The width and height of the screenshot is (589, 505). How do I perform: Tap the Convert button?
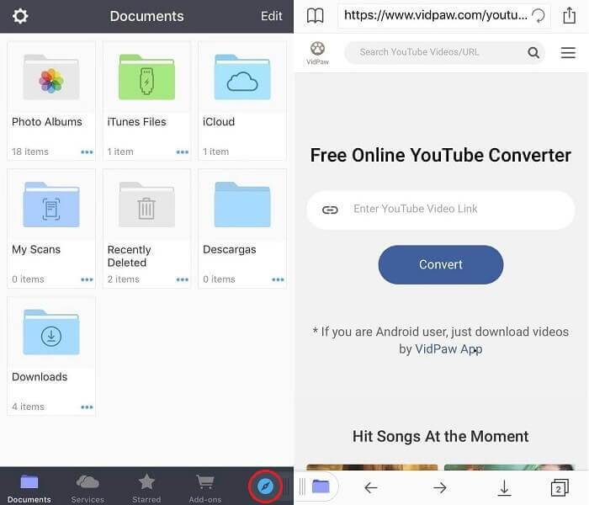[x=441, y=264]
